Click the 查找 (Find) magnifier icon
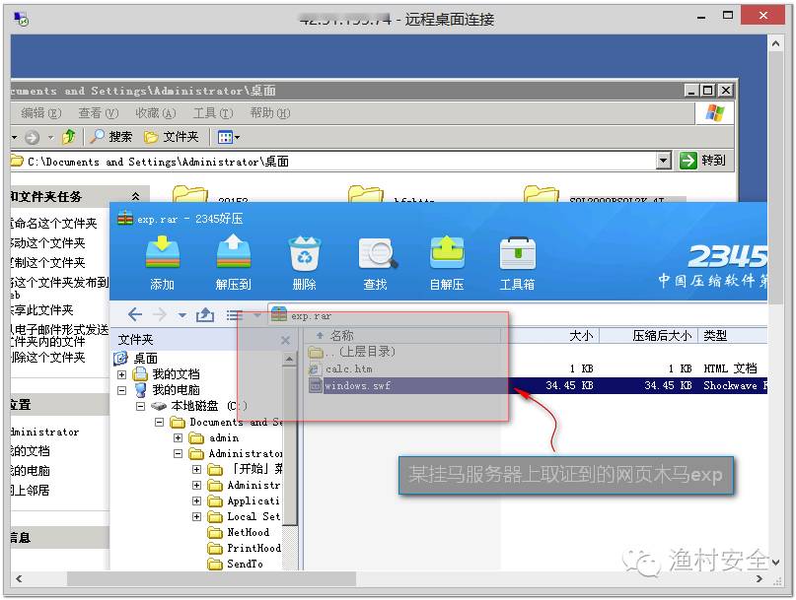 tap(377, 253)
